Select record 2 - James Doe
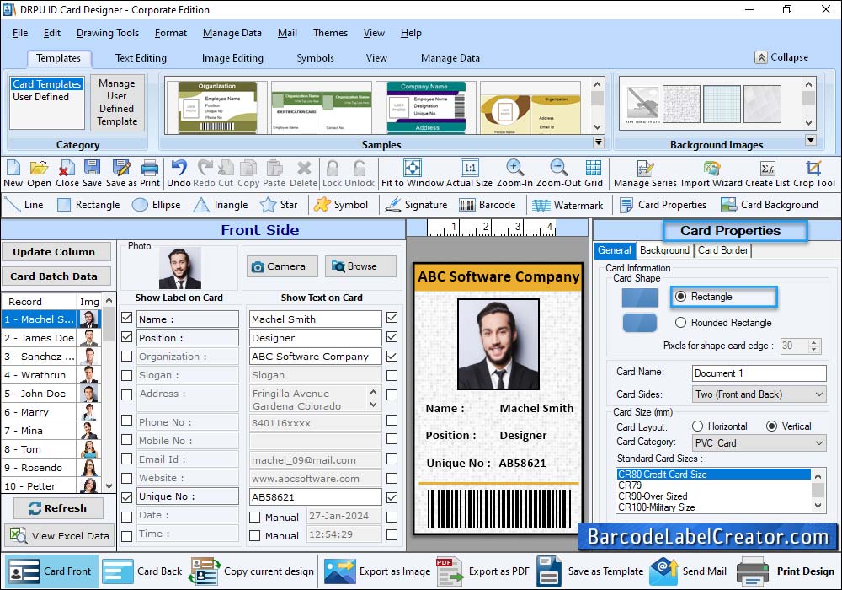The image size is (842, 590). click(x=51, y=338)
